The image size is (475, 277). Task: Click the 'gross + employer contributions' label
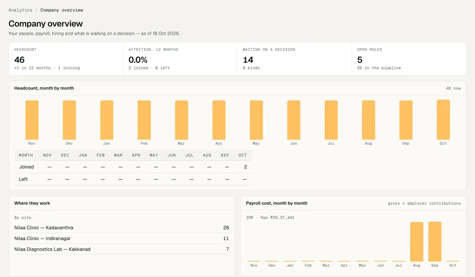tap(424, 204)
